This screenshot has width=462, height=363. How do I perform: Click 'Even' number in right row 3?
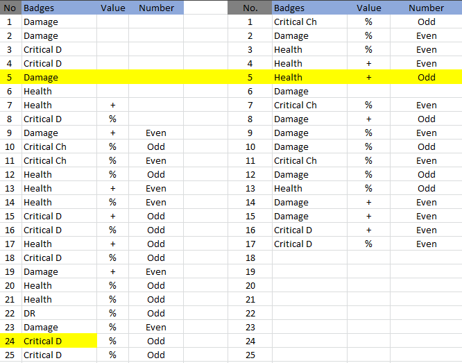(426, 49)
